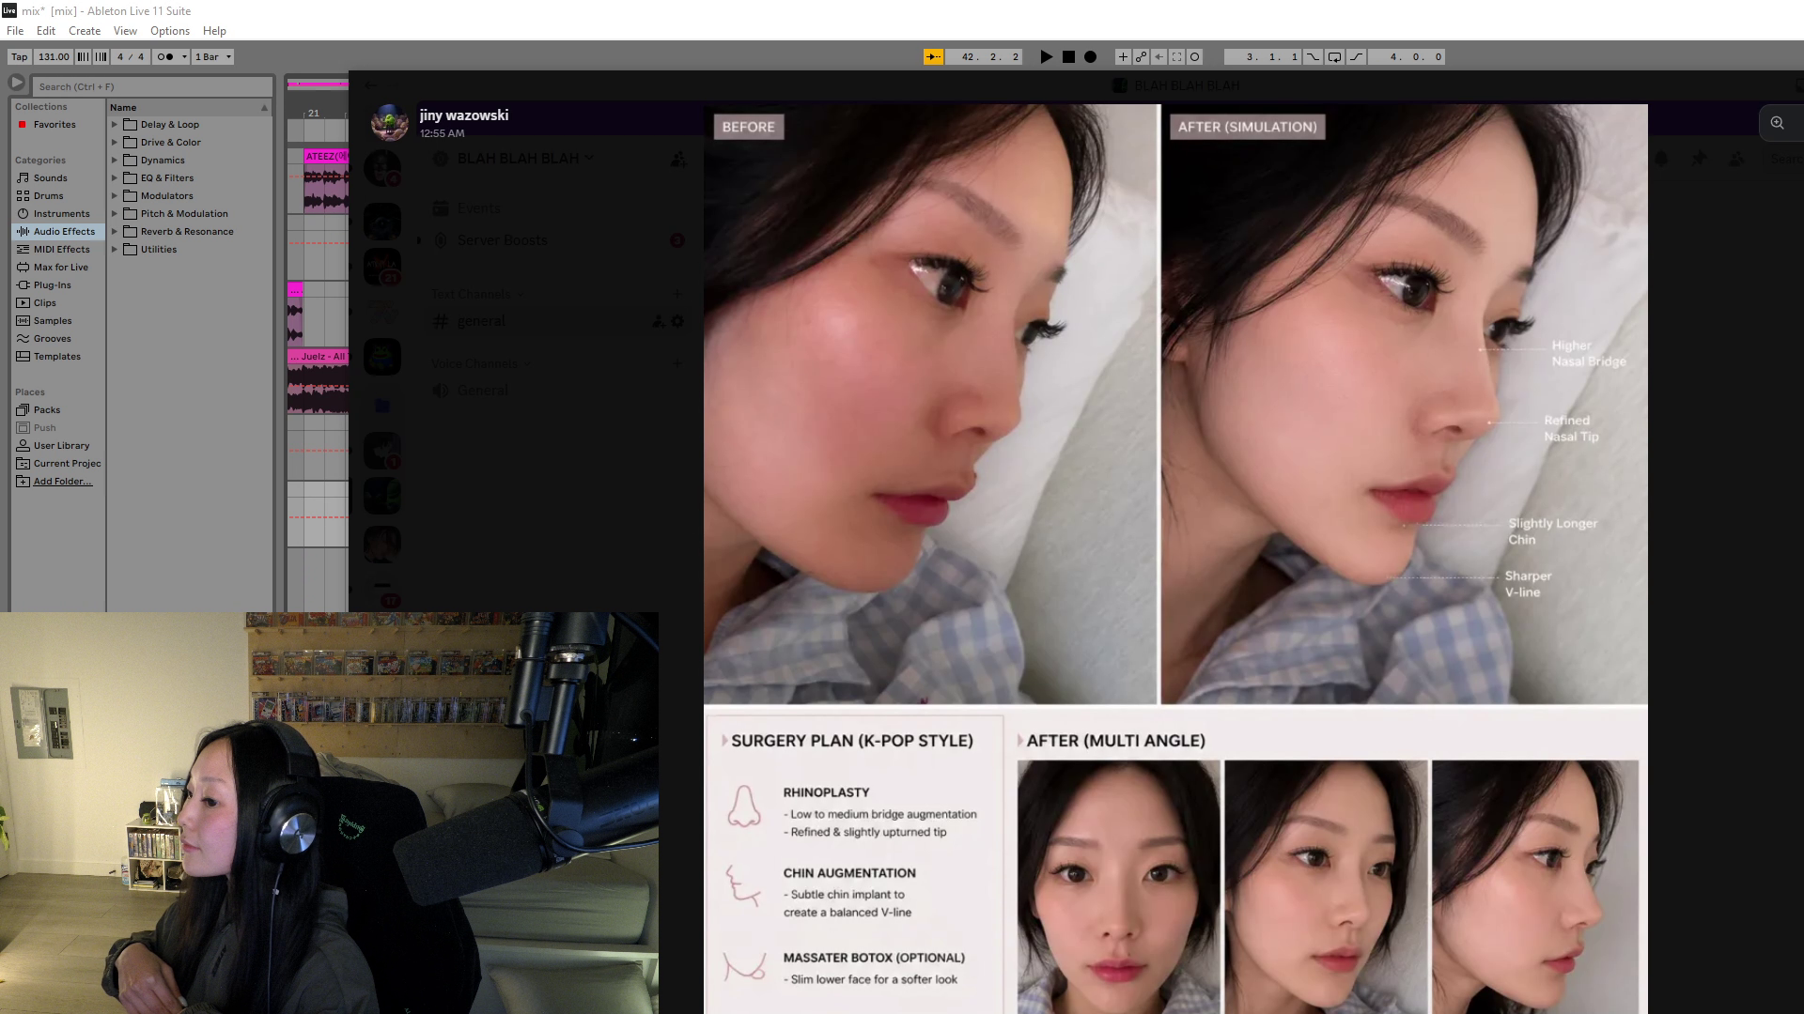
Task: Open the Current Project place icon
Action: coord(23,464)
